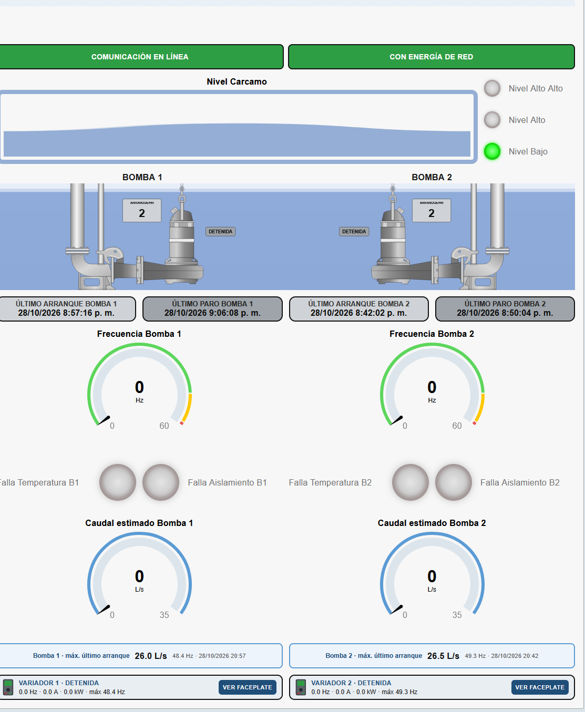The width and height of the screenshot is (585, 712).
Task: Click the 'Caudal estimado Bomba 2' title
Action: click(x=432, y=523)
